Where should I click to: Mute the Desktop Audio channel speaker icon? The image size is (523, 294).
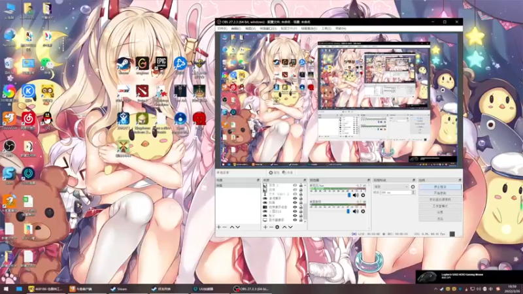click(x=356, y=211)
